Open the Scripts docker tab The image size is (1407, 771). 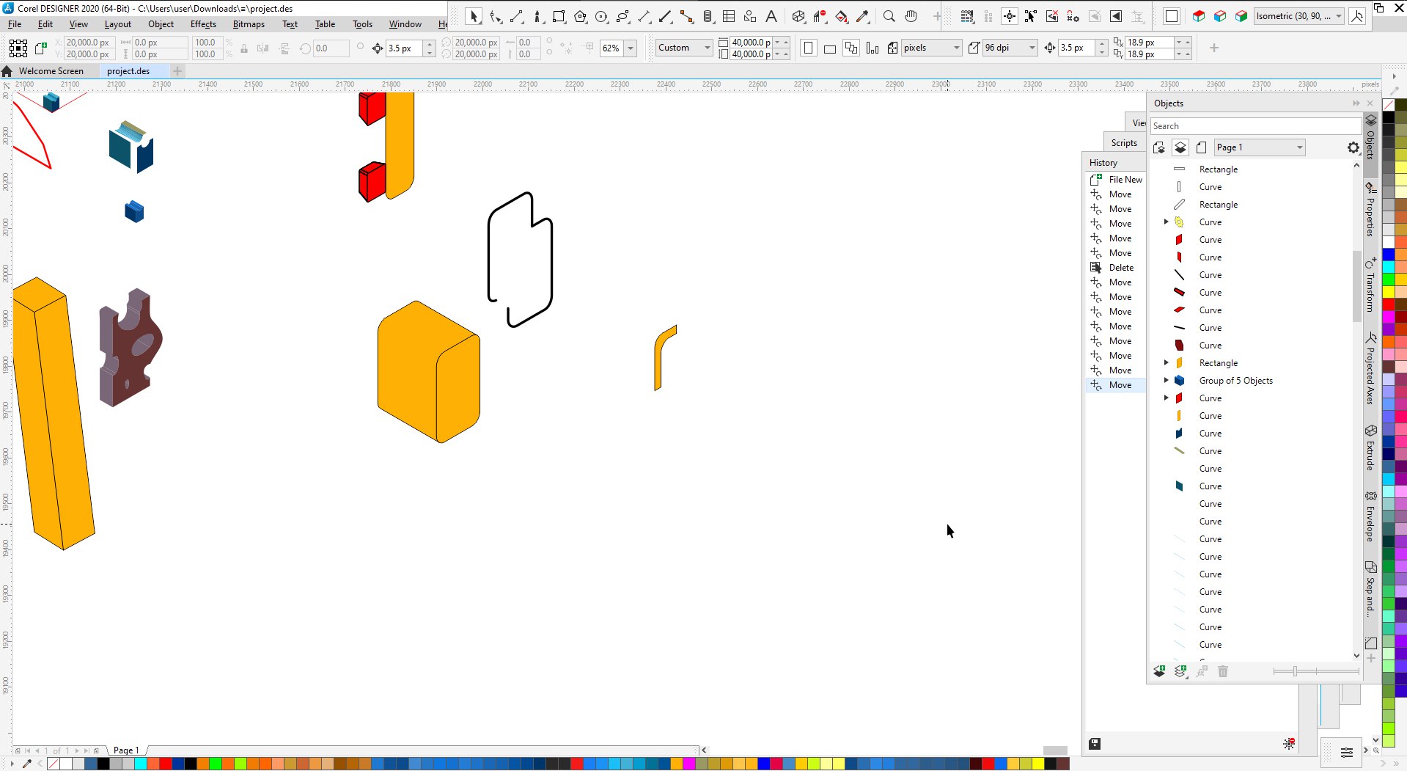[1123, 143]
